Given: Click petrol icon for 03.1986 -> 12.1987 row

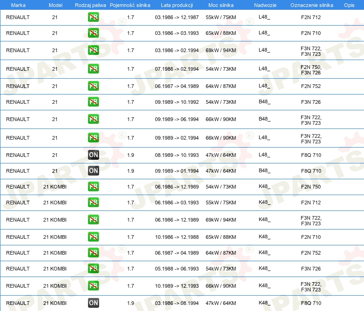Looking at the screenshot, I should pos(93,17).
